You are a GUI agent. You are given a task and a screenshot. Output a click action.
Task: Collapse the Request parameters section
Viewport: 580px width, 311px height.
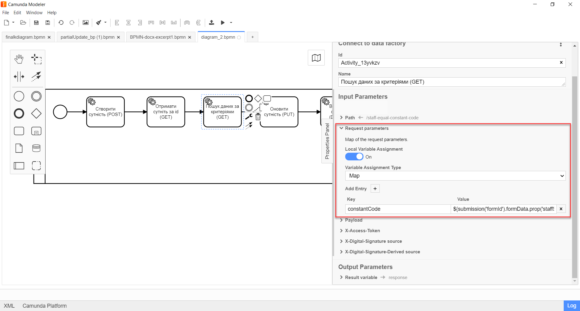(366, 128)
